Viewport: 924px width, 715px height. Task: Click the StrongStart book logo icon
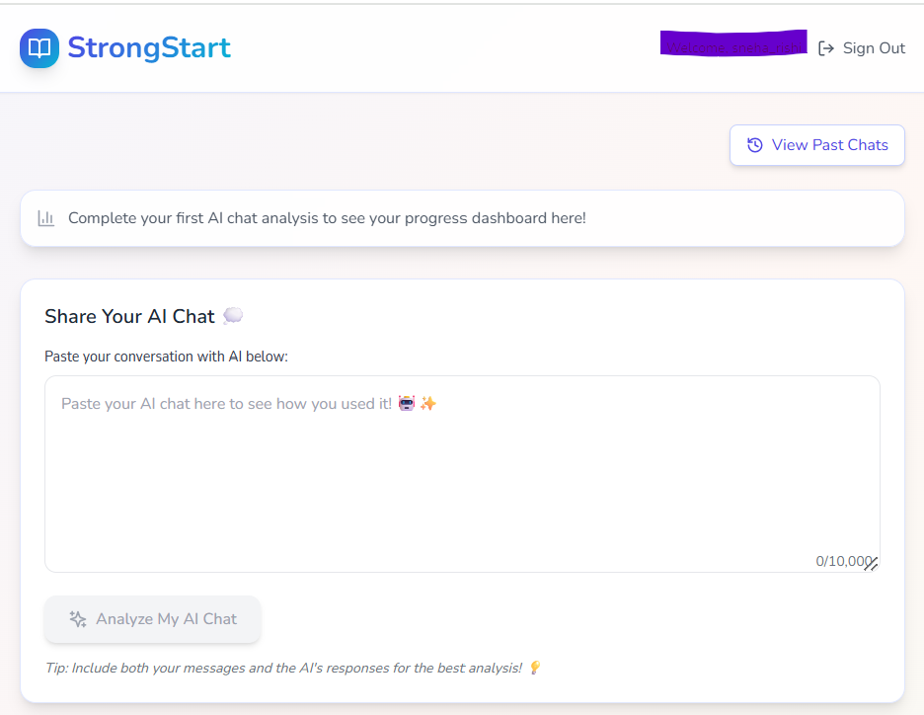pyautogui.click(x=39, y=48)
